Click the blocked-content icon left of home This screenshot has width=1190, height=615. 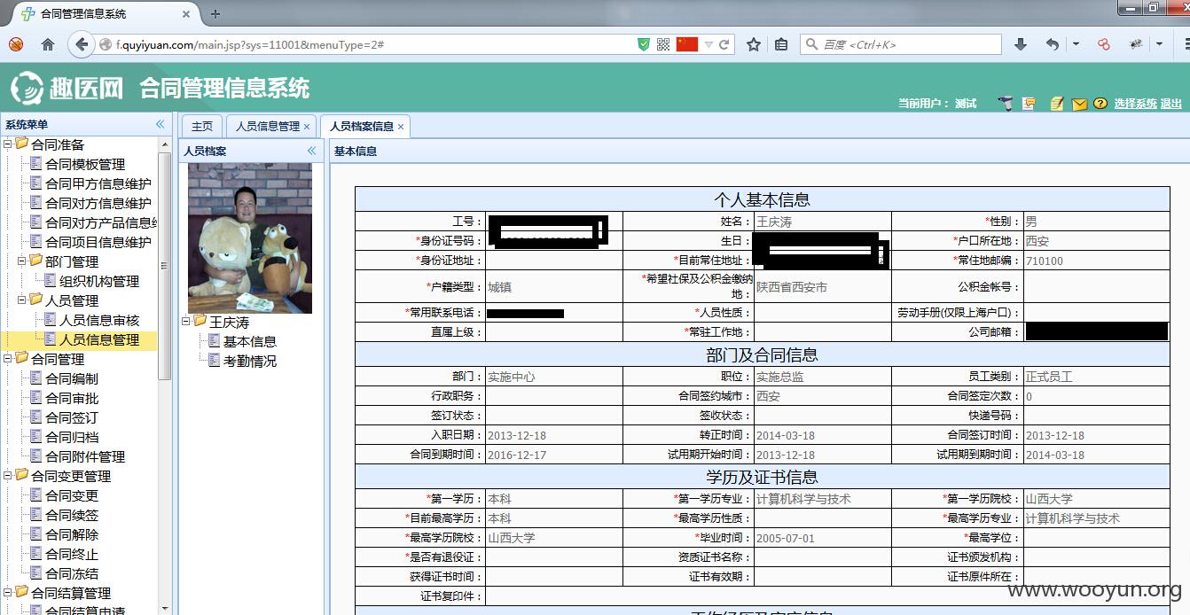point(16,44)
